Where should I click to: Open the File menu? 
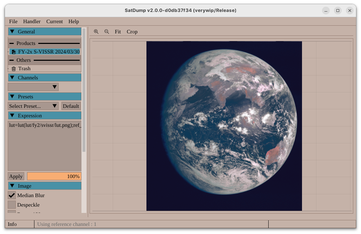[13, 21]
